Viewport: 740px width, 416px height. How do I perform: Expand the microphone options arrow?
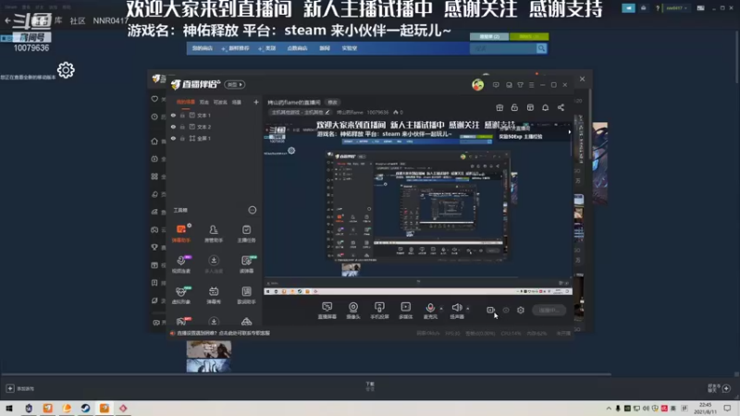[x=441, y=309]
